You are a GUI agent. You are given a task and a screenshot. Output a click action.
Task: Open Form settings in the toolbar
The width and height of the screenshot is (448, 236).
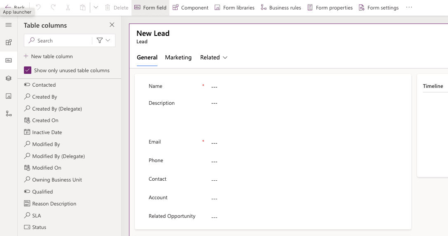[379, 7]
